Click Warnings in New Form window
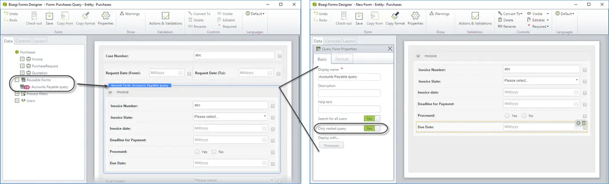This screenshot has width=609, height=184. 440,14
